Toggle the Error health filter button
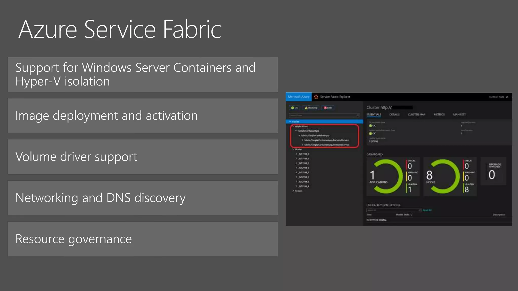 [x=328, y=108]
